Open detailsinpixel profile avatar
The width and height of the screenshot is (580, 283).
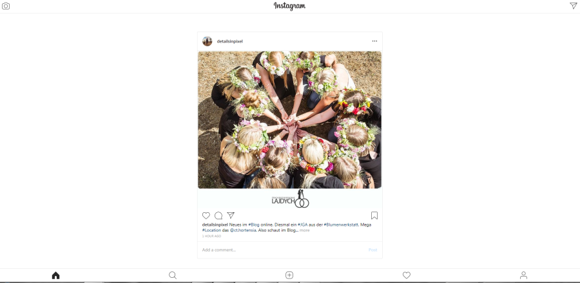[x=207, y=41]
